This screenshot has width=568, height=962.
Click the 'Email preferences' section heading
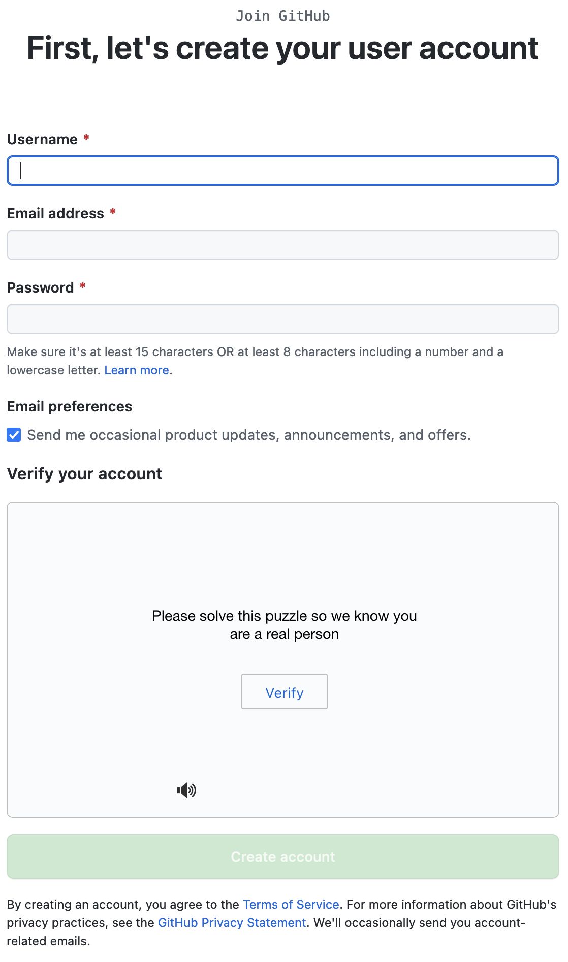70,406
